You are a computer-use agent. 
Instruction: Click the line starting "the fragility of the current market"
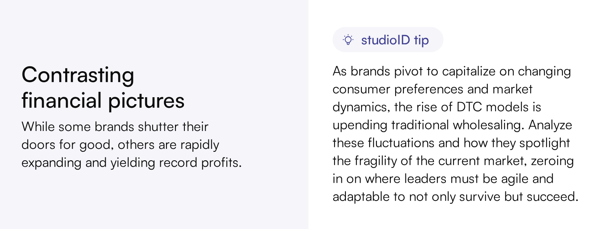tap(453, 161)
